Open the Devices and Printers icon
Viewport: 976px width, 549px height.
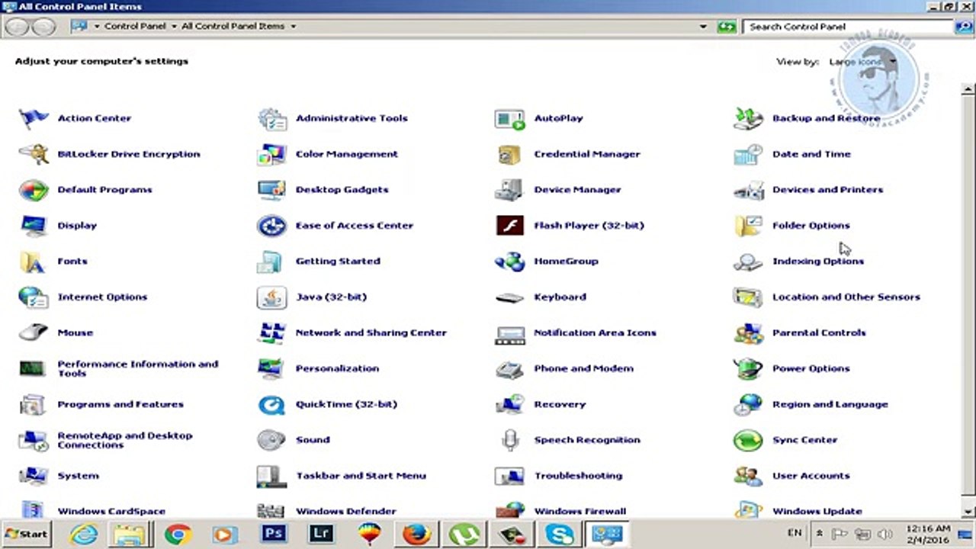pyautogui.click(x=748, y=190)
